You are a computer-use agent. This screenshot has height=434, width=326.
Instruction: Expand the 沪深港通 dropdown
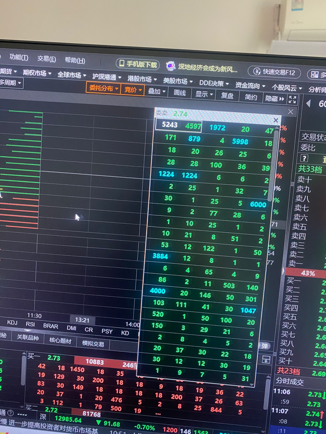(x=107, y=77)
